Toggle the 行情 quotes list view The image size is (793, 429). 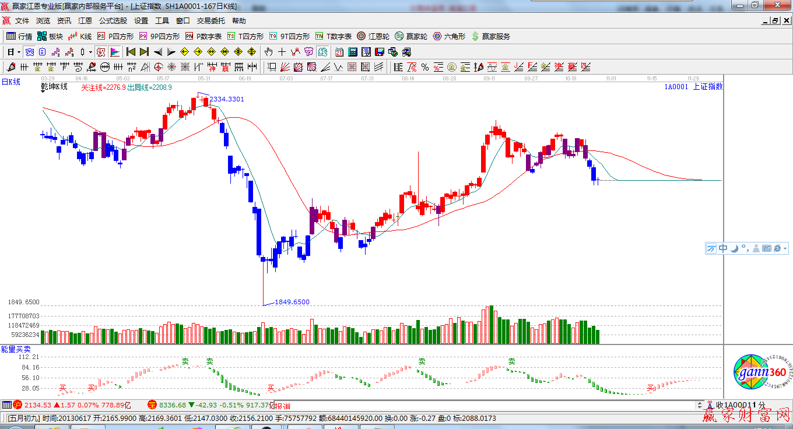point(19,36)
